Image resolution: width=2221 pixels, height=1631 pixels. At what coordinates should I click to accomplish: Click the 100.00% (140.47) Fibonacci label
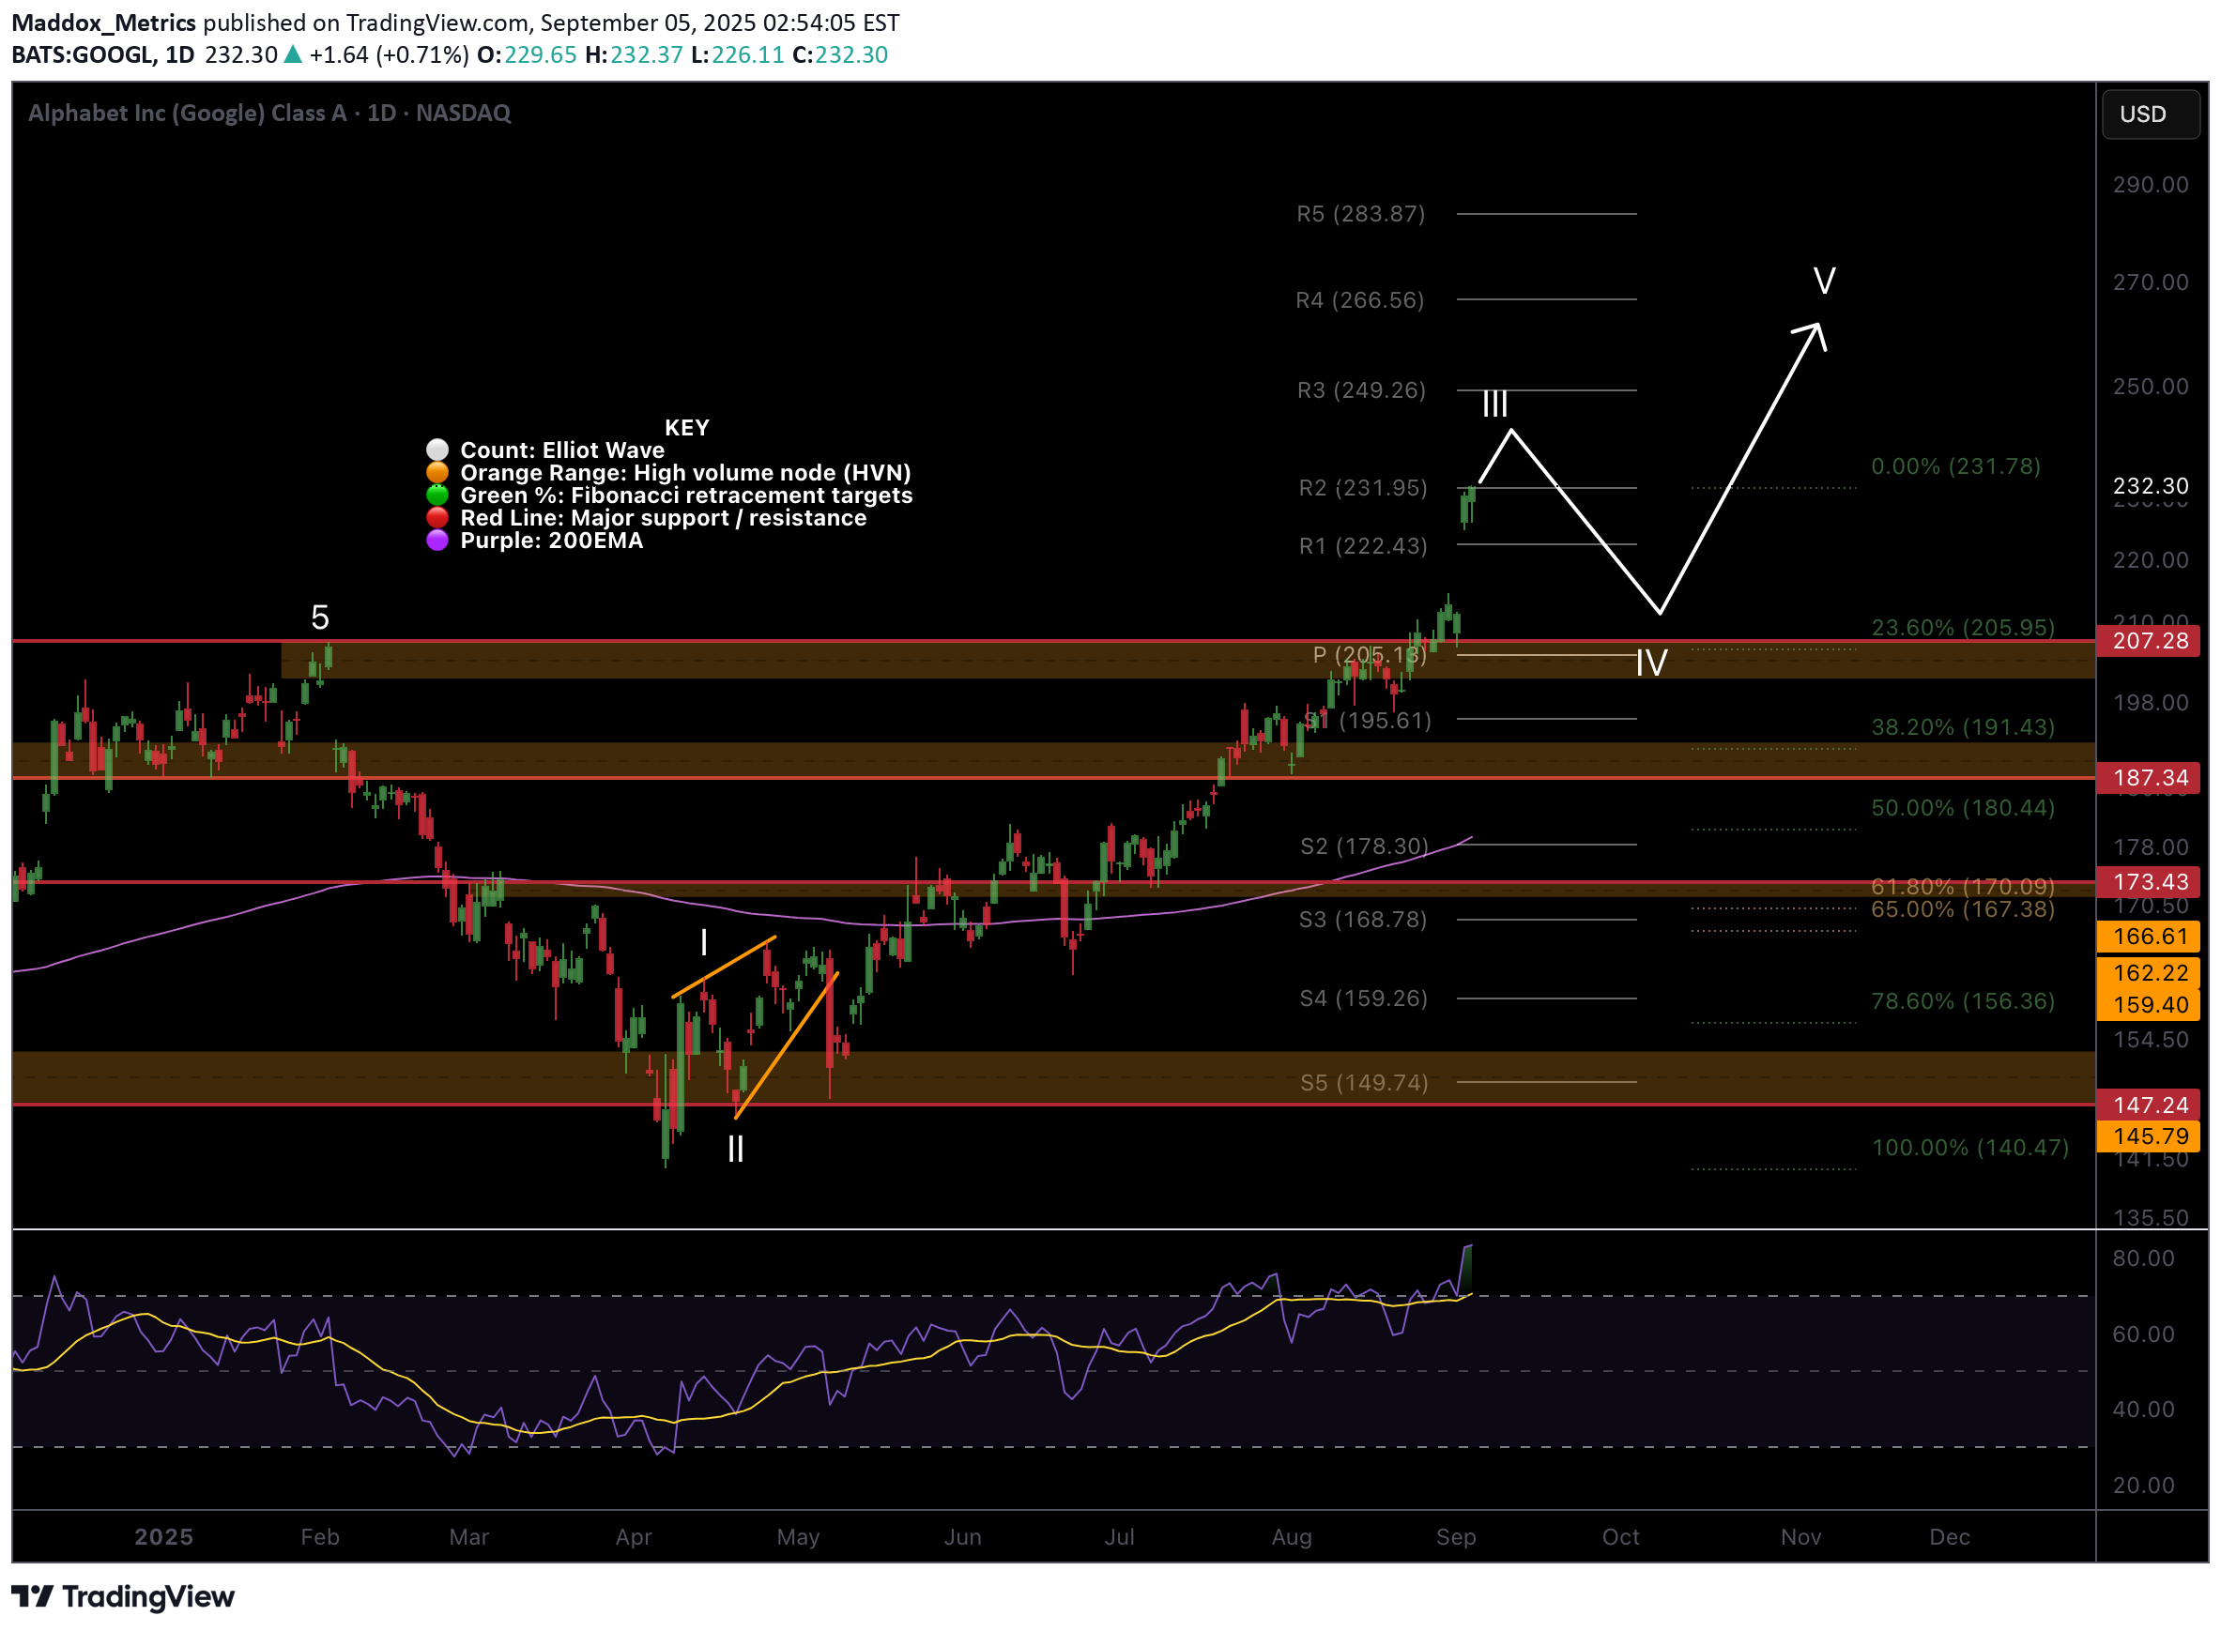(x=1969, y=1147)
